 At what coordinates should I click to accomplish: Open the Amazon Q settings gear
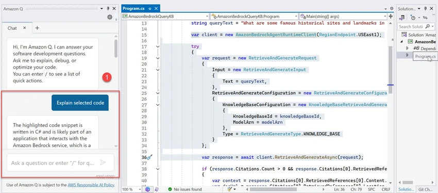110,17
